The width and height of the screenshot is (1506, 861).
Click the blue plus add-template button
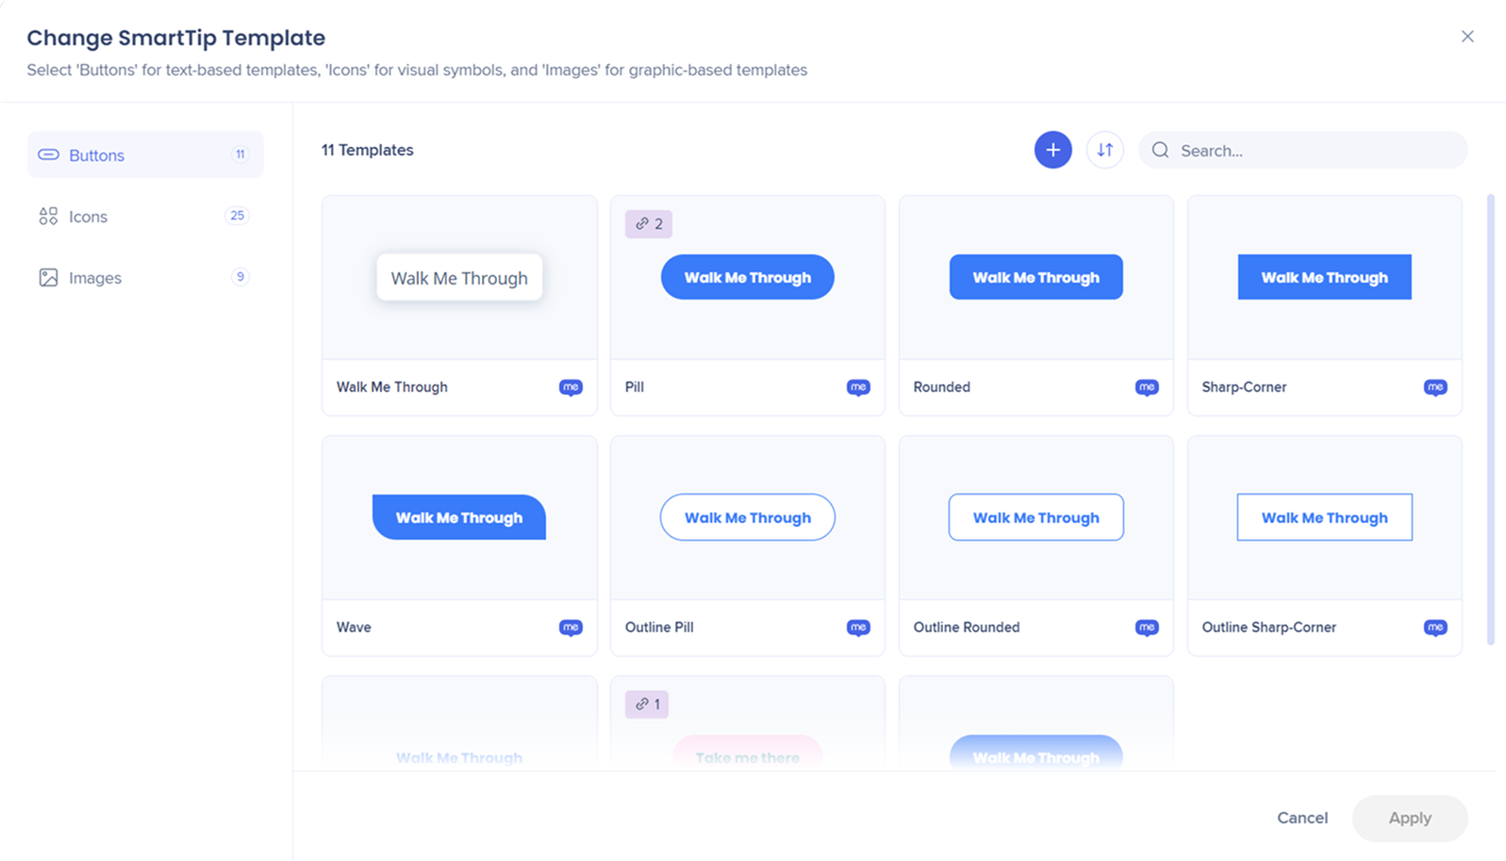[x=1052, y=150]
